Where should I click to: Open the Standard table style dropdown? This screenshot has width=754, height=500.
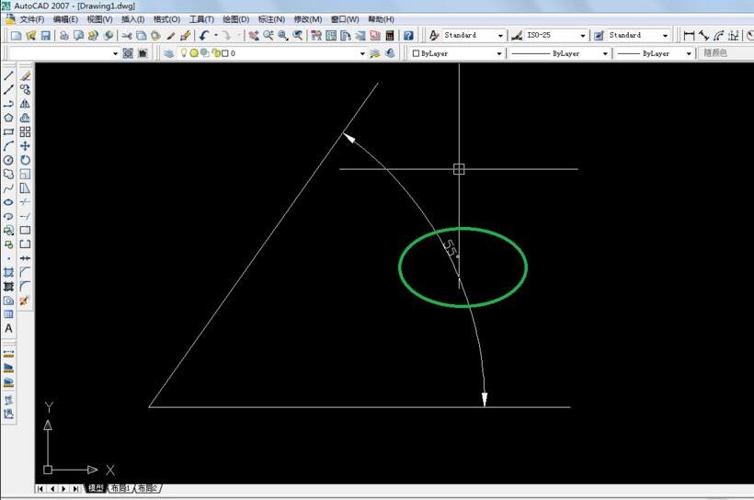pos(666,36)
